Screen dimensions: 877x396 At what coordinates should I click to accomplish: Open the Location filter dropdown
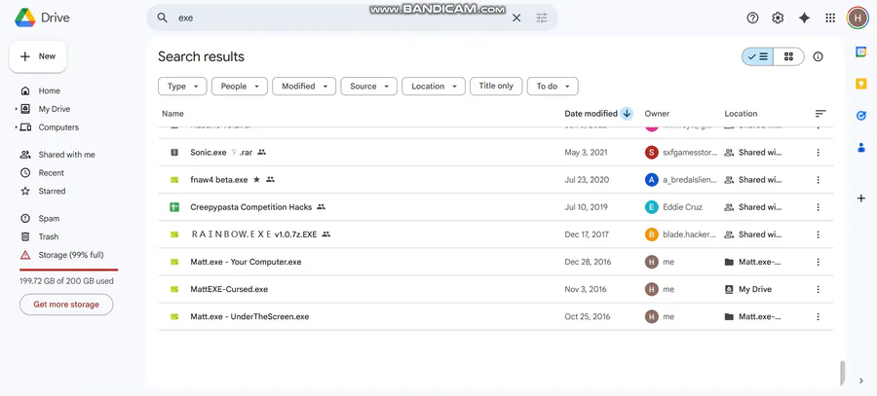pyautogui.click(x=434, y=86)
